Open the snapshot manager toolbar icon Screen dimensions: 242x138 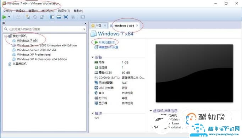pyautogui.click(x=42, y=17)
